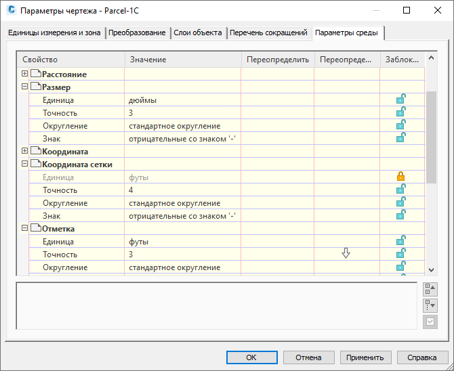Click lock icon for Отметка Единица row
454x371 pixels.
pos(400,241)
